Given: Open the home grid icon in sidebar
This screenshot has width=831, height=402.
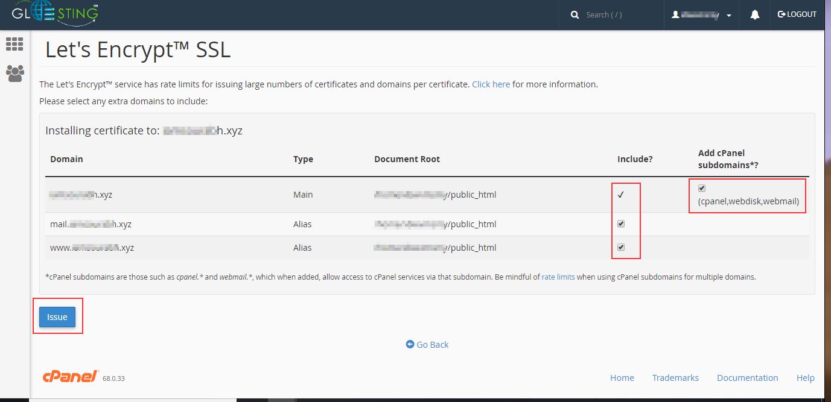Looking at the screenshot, I should tap(14, 44).
